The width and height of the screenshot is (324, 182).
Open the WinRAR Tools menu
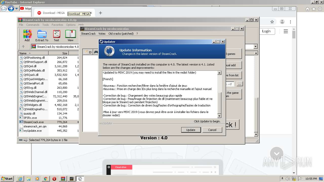coord(46,25)
